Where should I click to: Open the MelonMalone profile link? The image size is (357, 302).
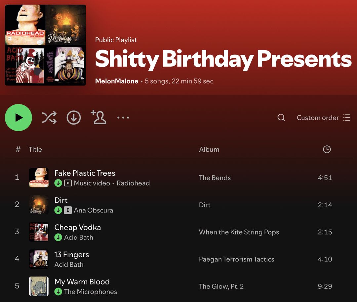(117, 81)
